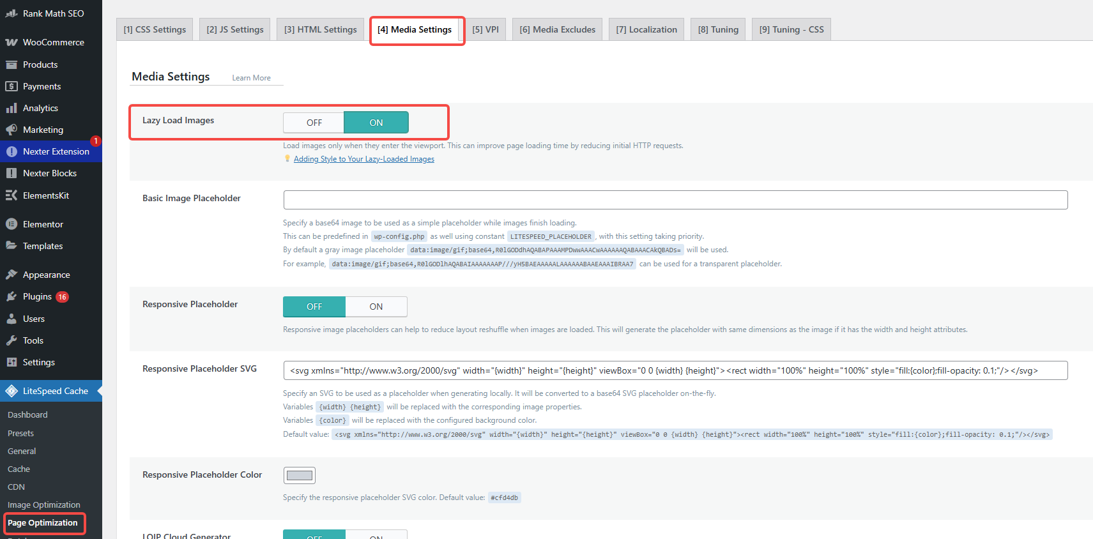Click the Appearance paintbrush icon
Image resolution: width=1093 pixels, height=539 pixels.
click(11, 275)
